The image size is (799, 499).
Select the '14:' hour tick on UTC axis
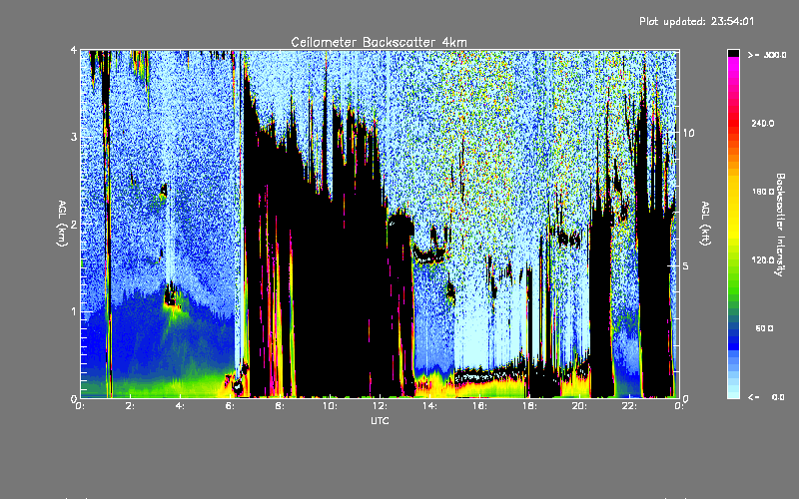(x=429, y=406)
